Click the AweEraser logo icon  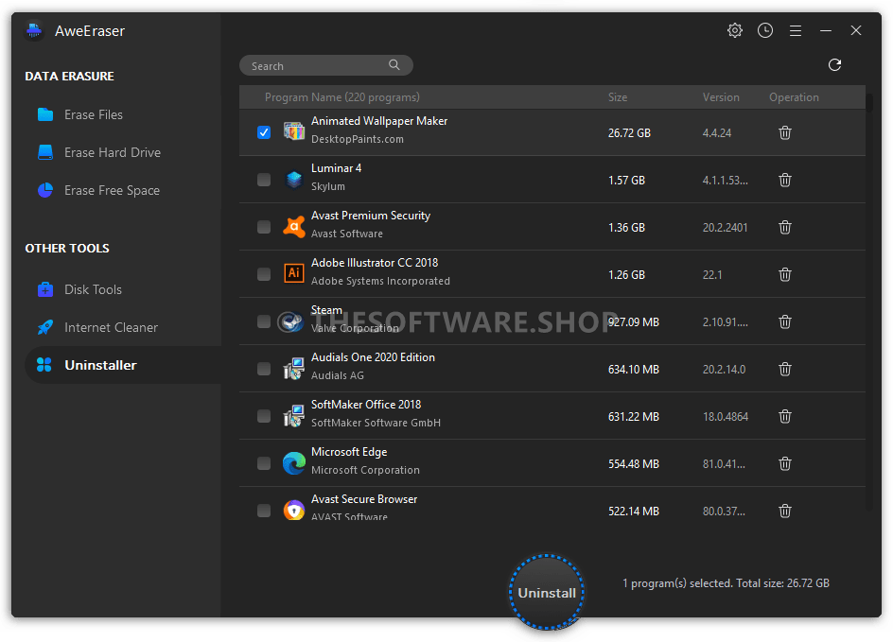point(34,31)
